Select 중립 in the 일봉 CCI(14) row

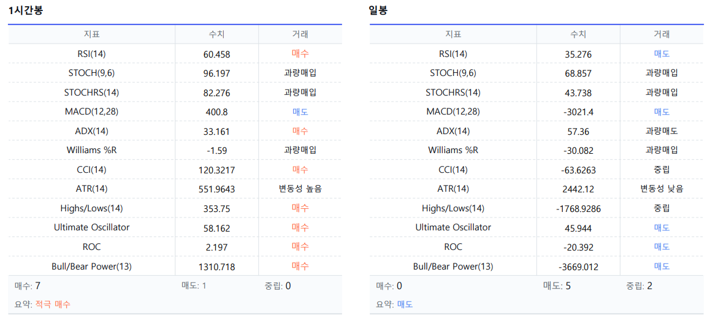click(662, 170)
